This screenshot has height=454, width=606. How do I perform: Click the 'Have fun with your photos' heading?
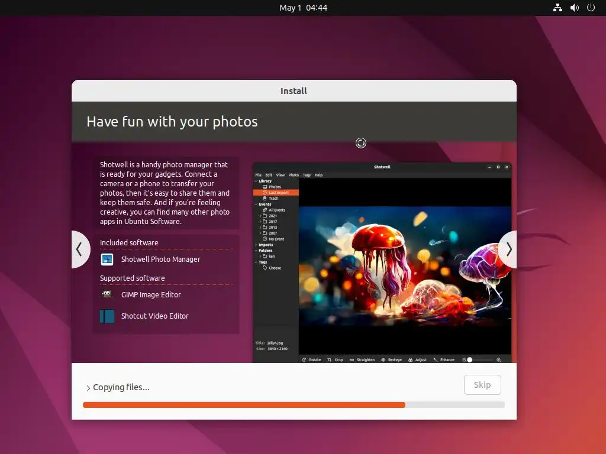click(172, 122)
